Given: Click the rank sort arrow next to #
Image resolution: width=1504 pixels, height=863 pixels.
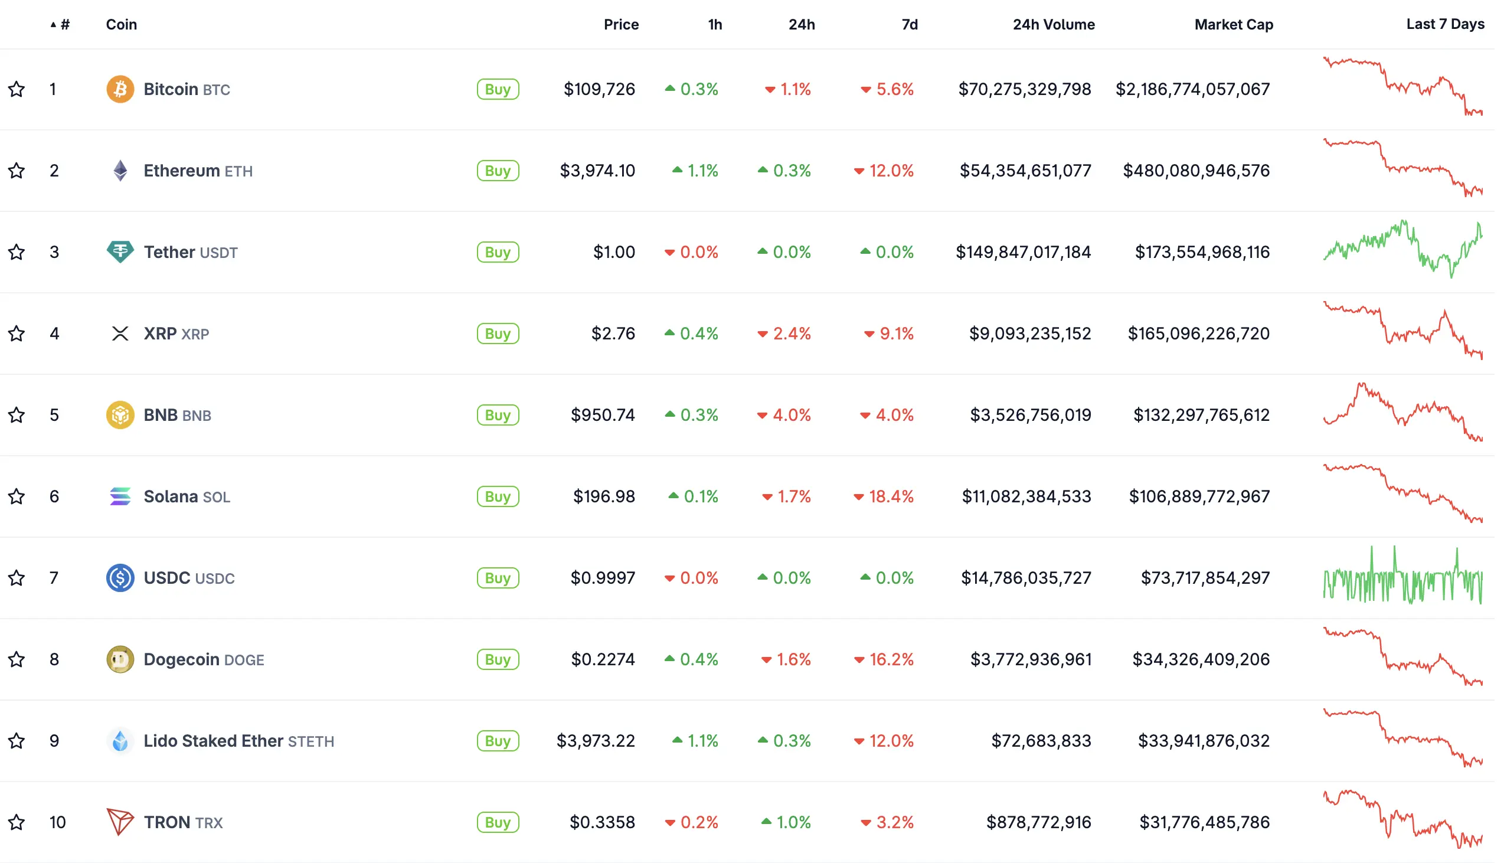Looking at the screenshot, I should [53, 24].
